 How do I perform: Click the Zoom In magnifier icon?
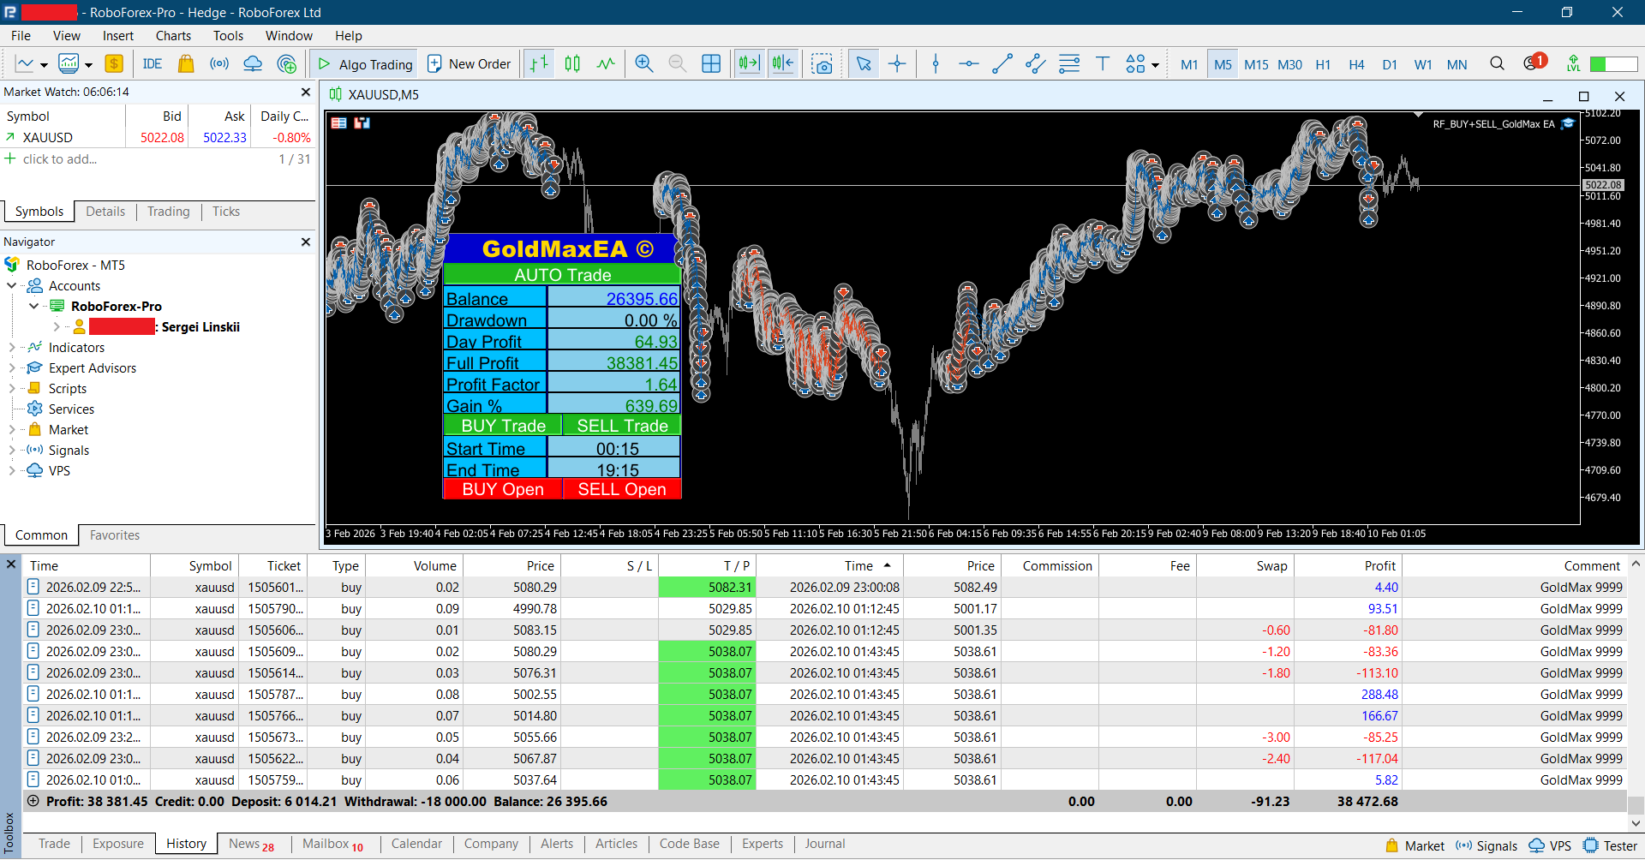tap(644, 64)
